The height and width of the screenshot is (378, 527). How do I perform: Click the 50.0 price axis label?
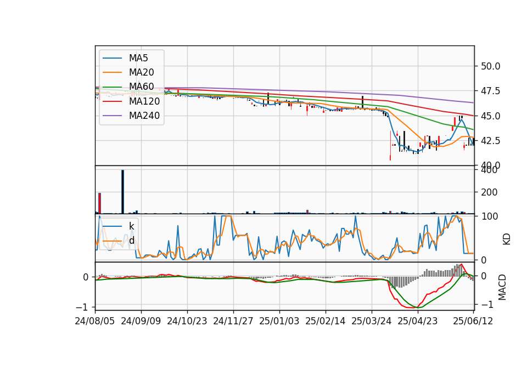491,66
